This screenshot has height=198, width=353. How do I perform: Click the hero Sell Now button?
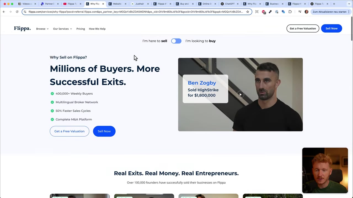104,131
